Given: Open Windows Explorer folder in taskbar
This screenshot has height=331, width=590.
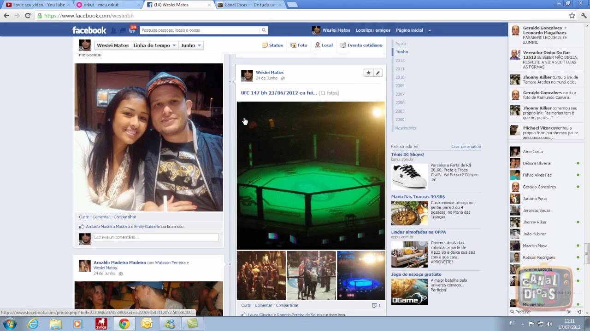Looking at the screenshot, I should tap(55, 324).
